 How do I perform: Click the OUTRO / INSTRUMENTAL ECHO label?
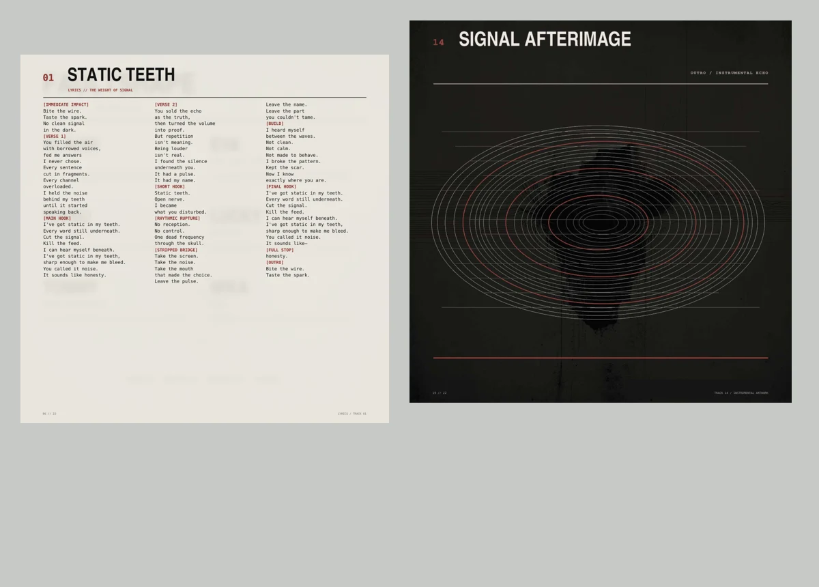click(x=729, y=72)
